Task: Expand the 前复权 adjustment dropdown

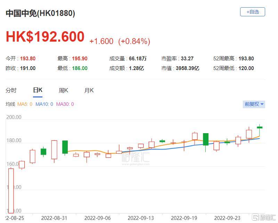Action: (x=254, y=104)
